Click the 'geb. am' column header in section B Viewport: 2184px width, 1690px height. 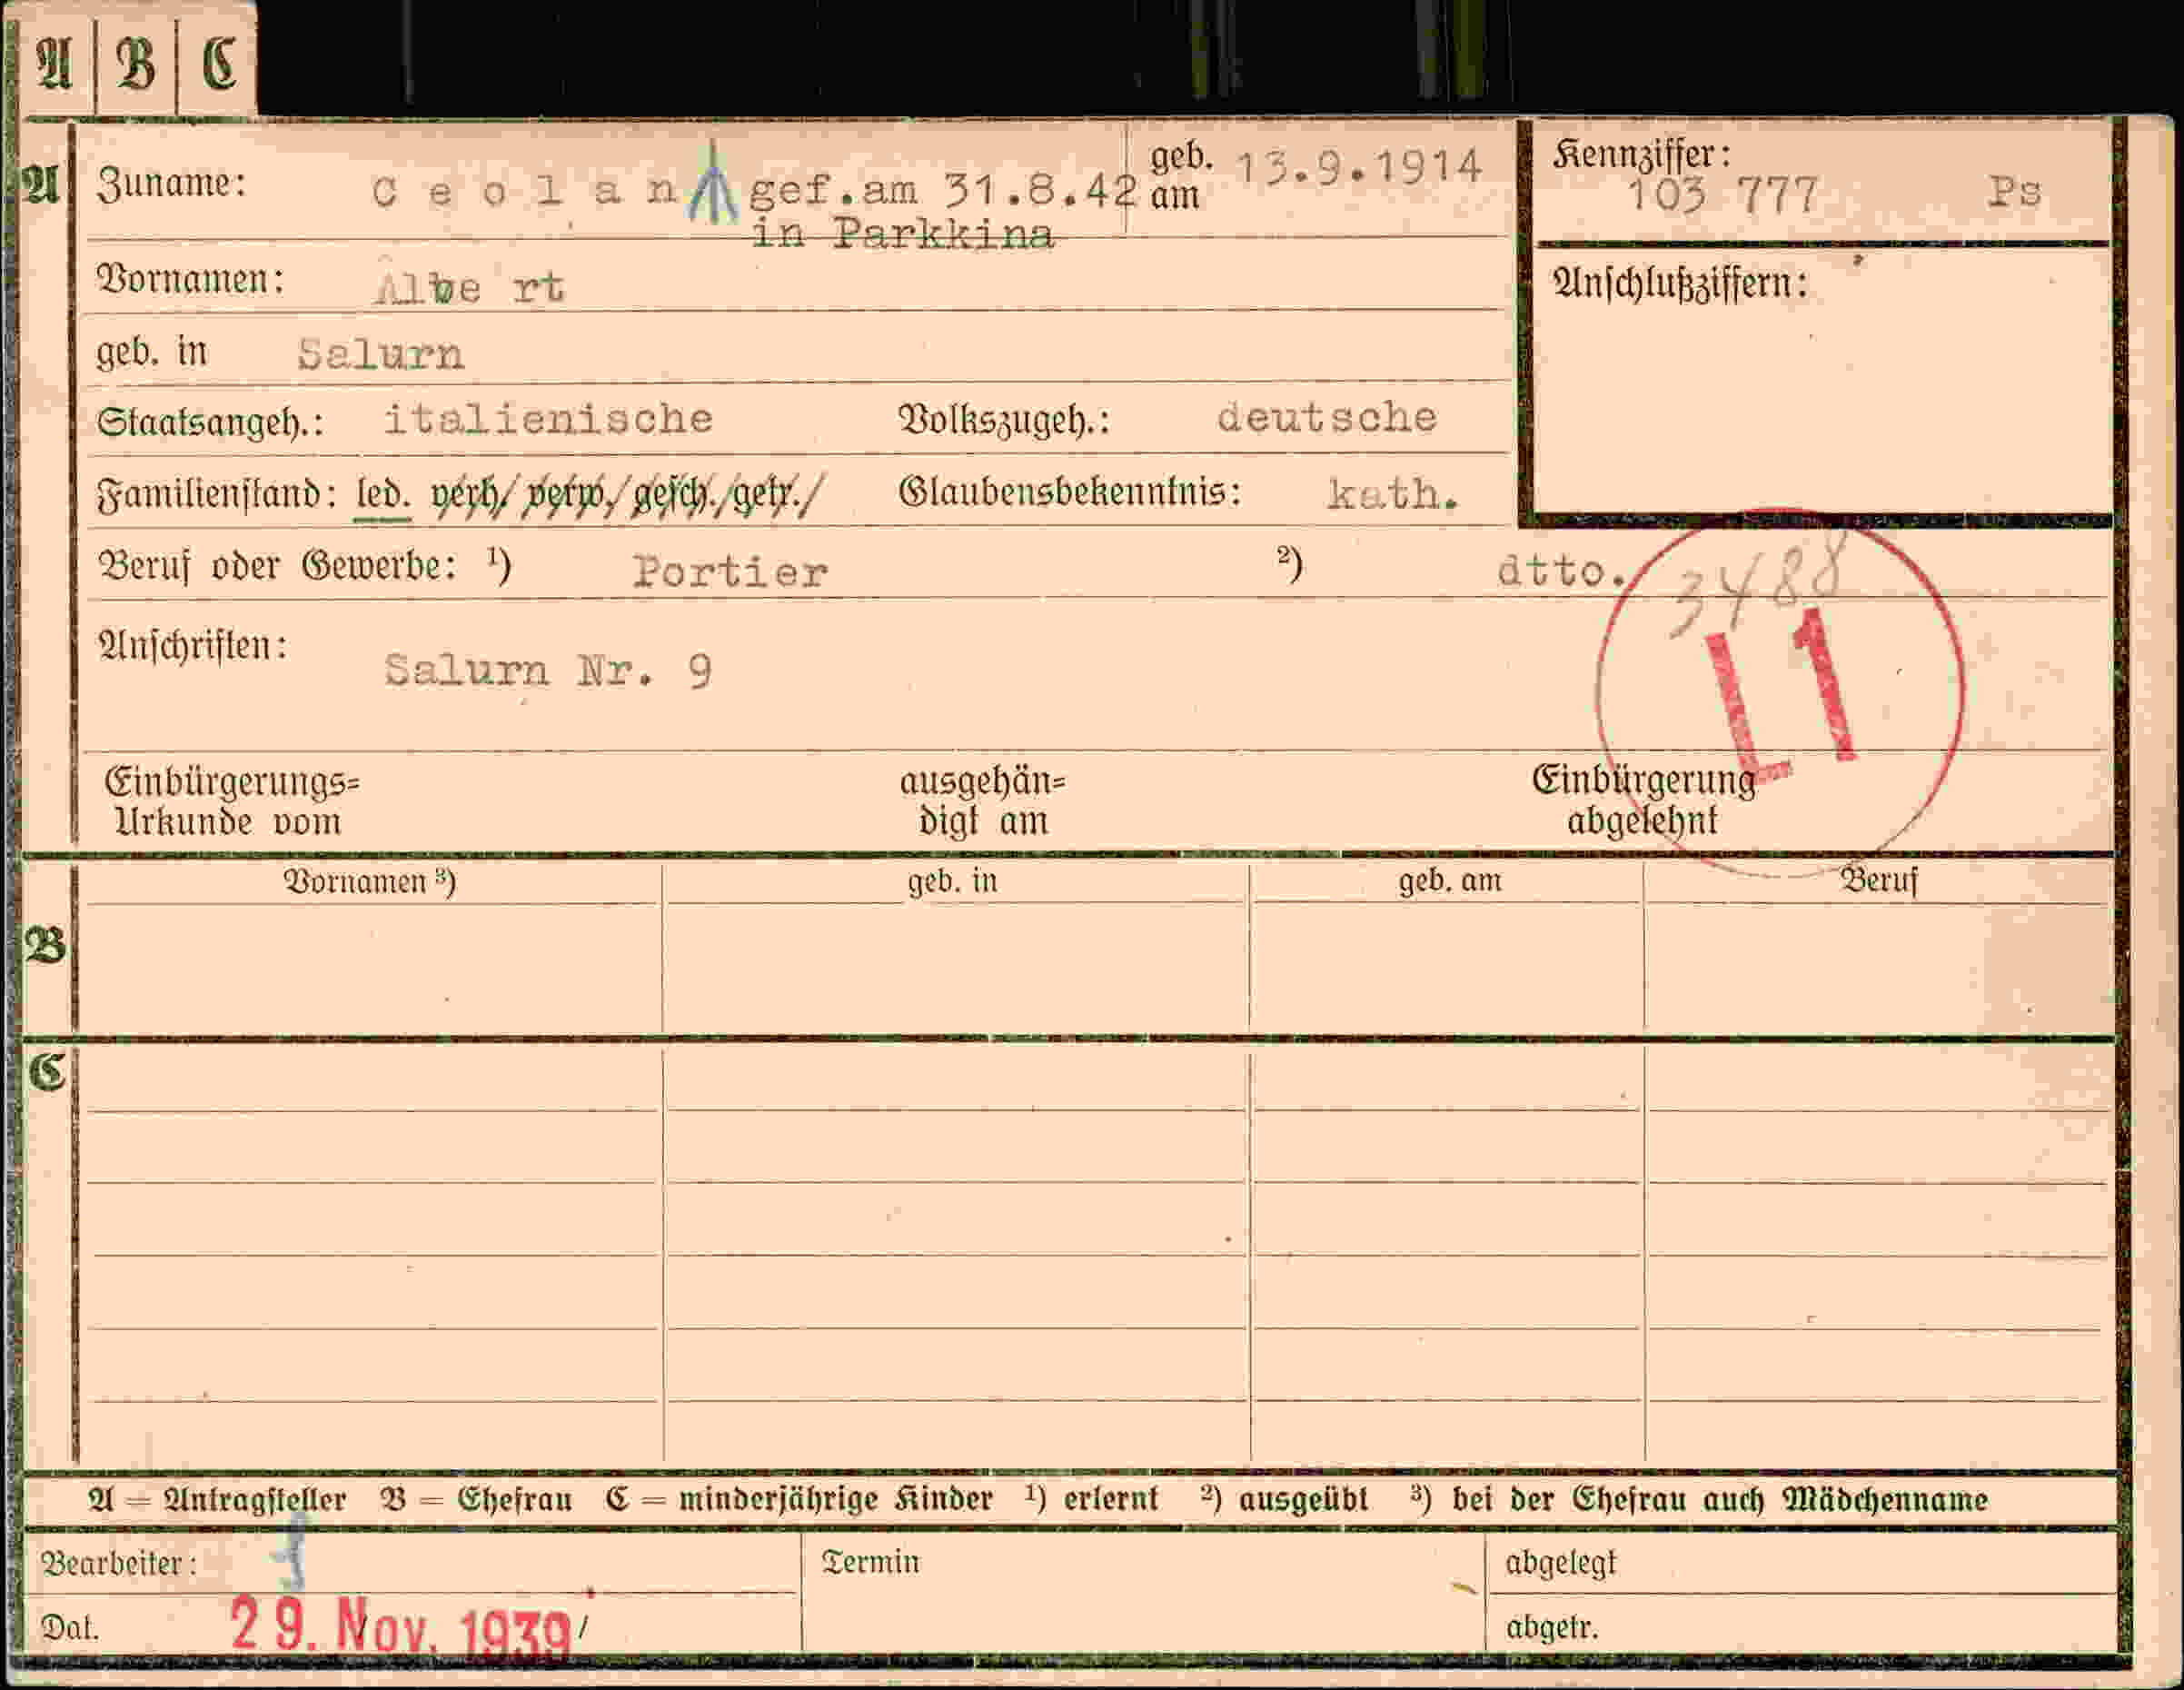click(1449, 881)
